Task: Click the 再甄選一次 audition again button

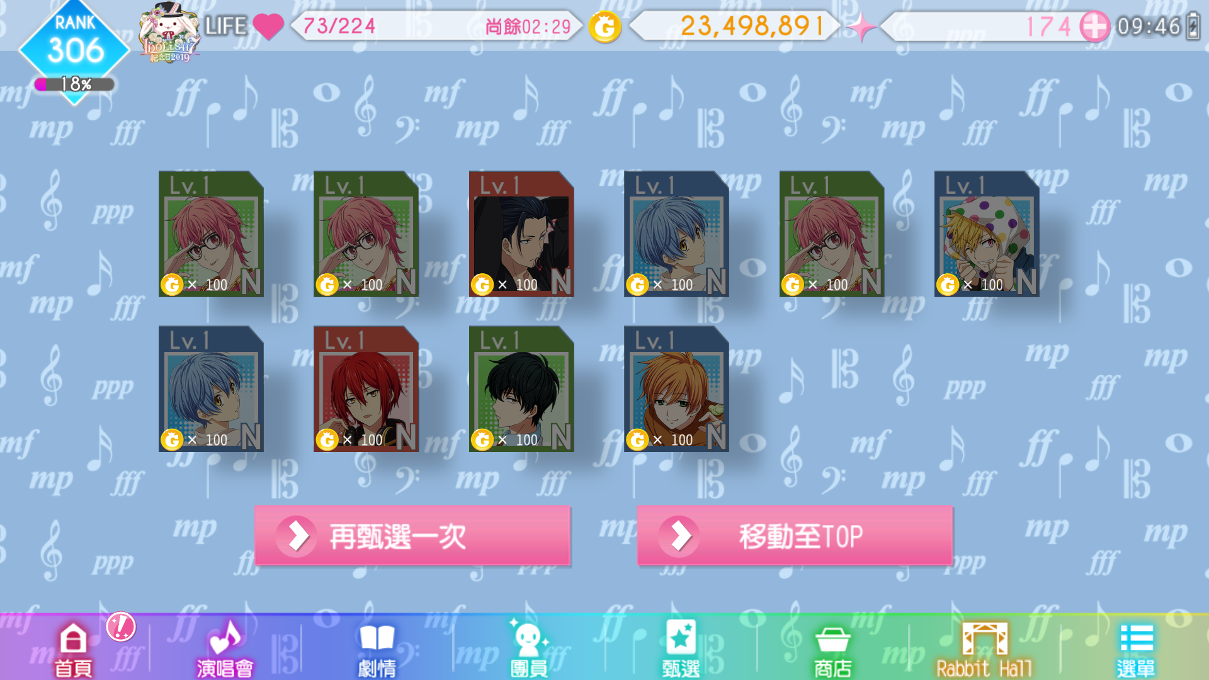Action: click(x=412, y=536)
